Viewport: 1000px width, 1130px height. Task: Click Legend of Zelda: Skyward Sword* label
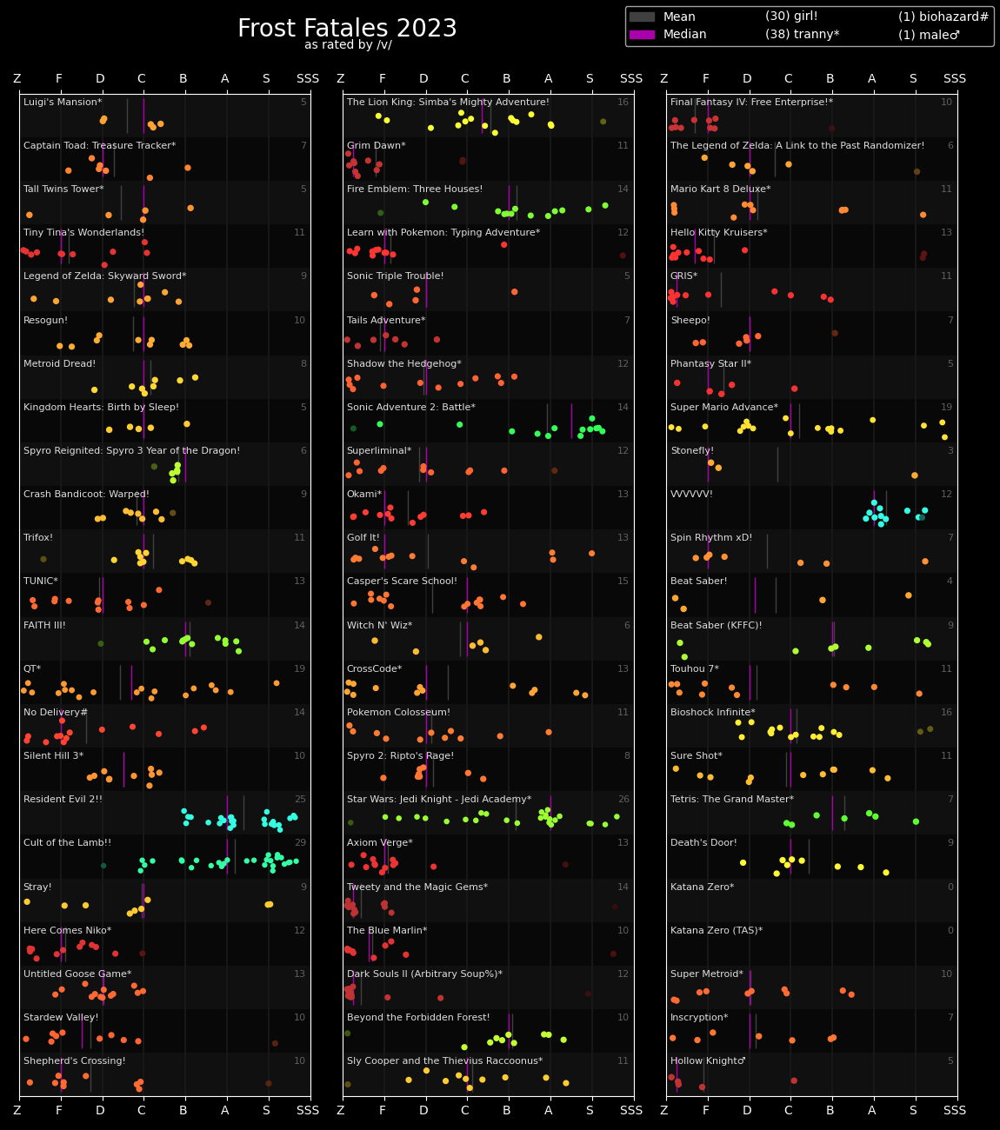coord(104,276)
